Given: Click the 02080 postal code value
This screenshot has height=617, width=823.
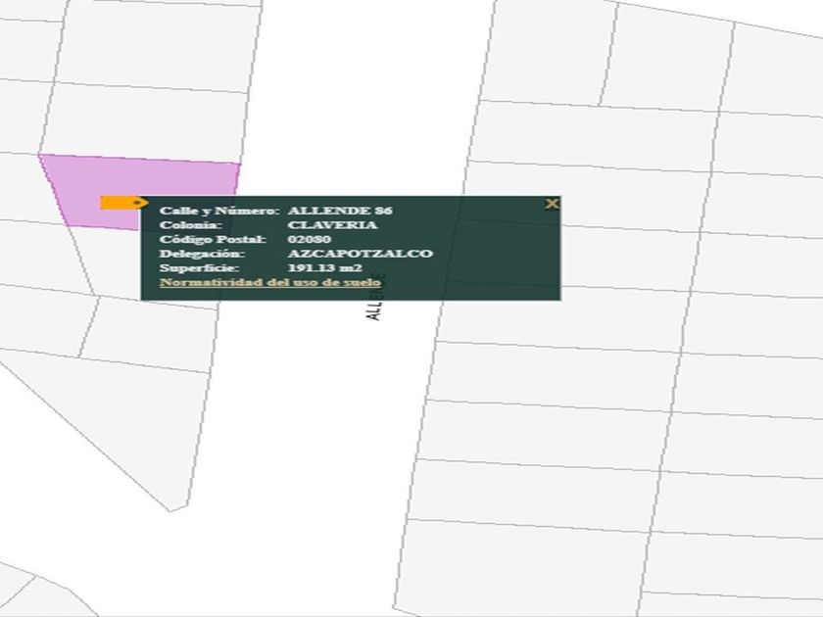Looking at the screenshot, I should pyautogui.click(x=310, y=239).
